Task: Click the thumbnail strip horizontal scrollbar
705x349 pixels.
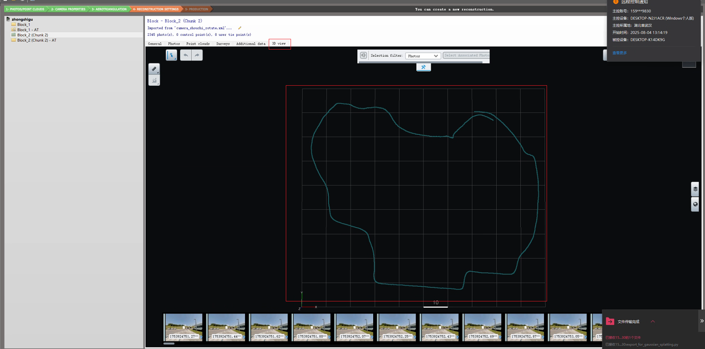Action: pyautogui.click(x=169, y=343)
